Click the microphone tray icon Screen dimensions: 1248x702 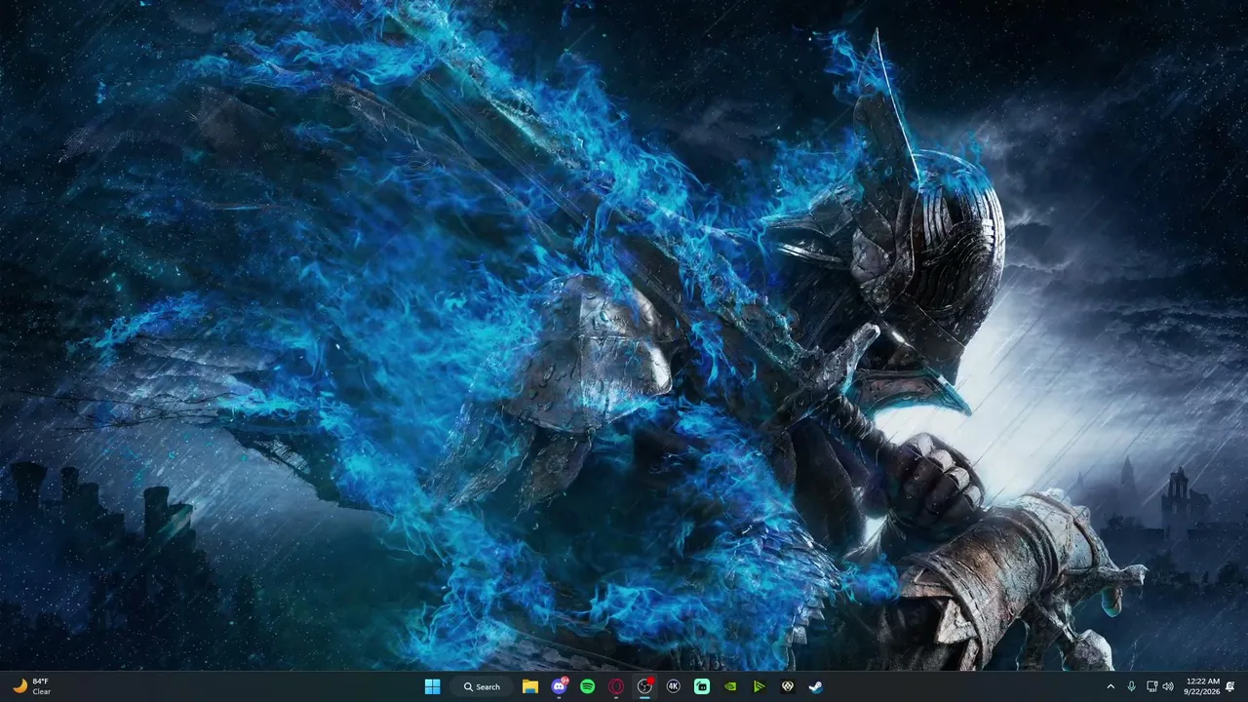point(1131,686)
